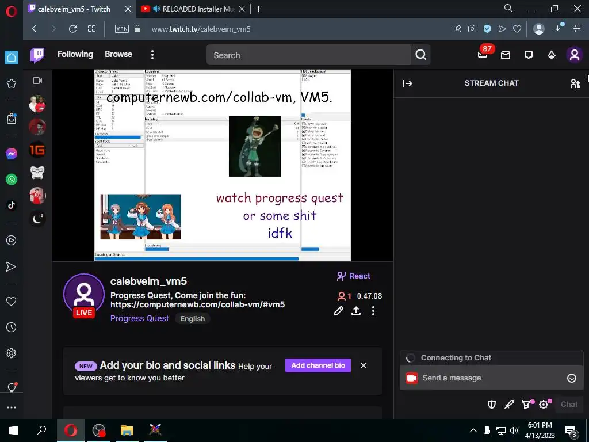Open Twitch whispers icon

pos(529,55)
